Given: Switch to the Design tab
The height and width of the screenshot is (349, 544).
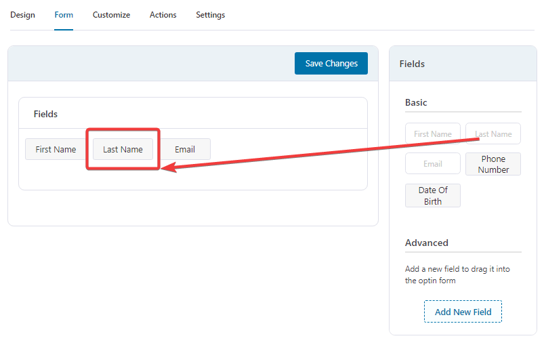Looking at the screenshot, I should [x=22, y=15].
